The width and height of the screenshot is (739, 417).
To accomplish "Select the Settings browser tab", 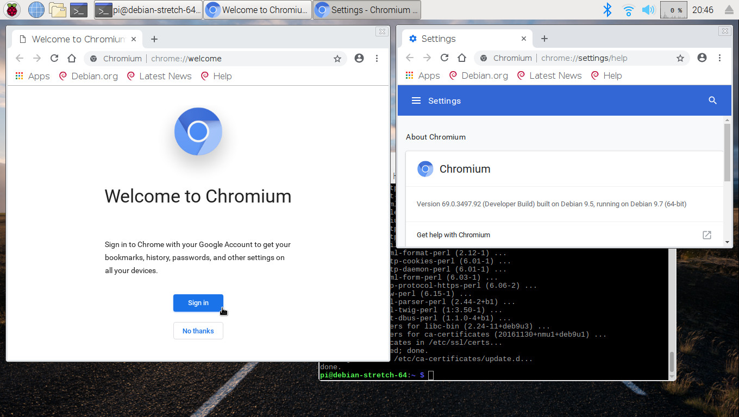I will [x=467, y=39].
